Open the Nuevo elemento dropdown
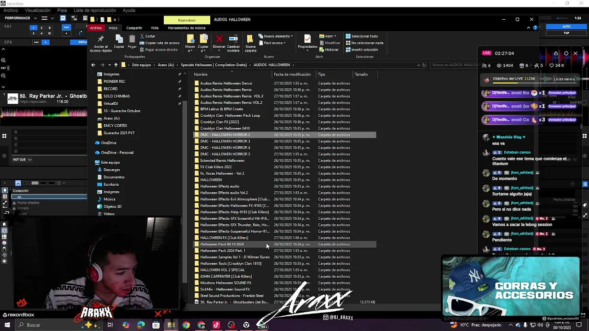 (276, 36)
